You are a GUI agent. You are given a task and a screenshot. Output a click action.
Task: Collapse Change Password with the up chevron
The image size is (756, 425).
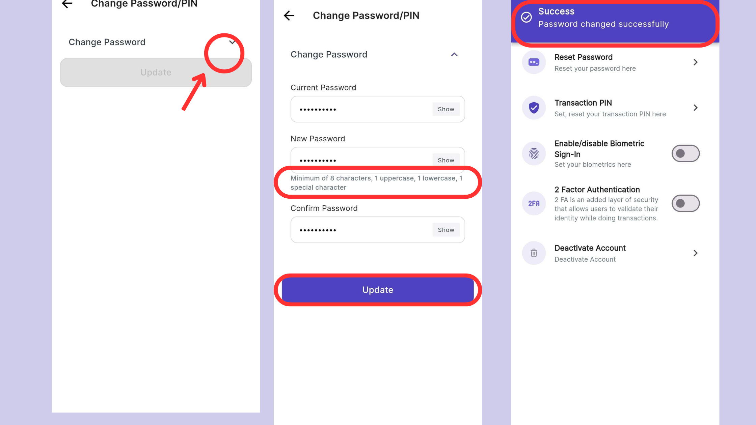click(x=454, y=55)
